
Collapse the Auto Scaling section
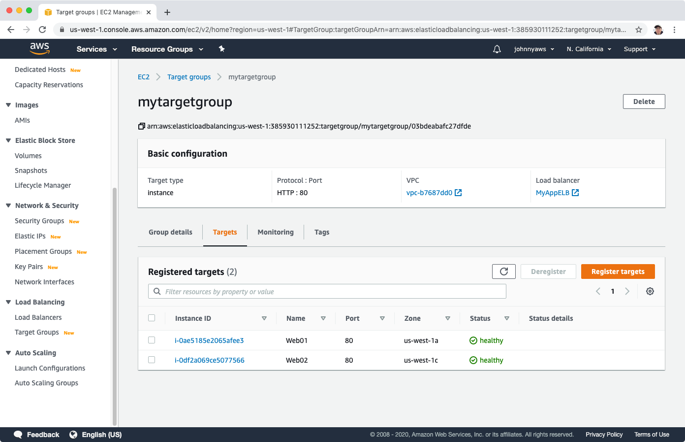8,353
